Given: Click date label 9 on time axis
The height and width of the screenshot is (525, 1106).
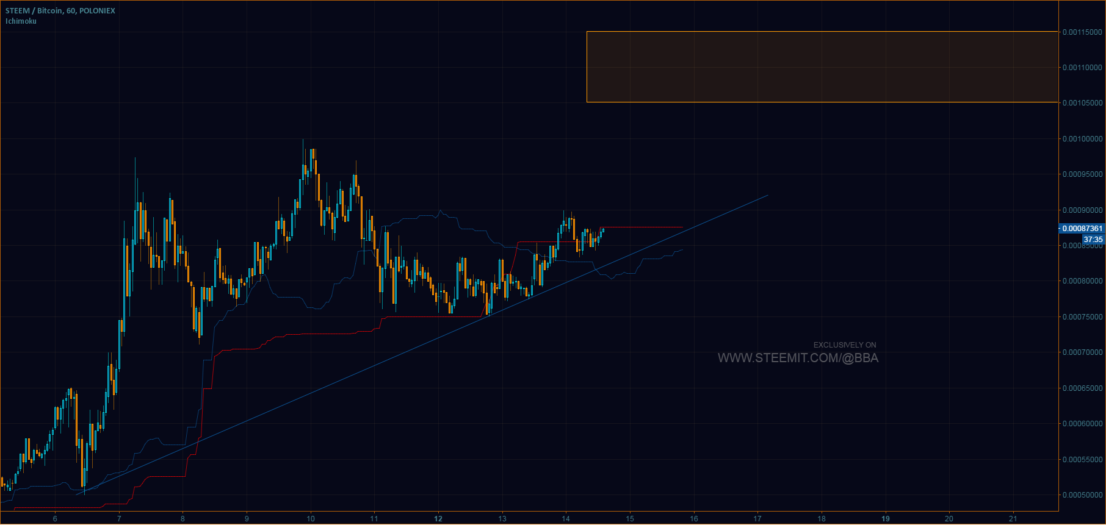Looking at the screenshot, I should (x=247, y=519).
